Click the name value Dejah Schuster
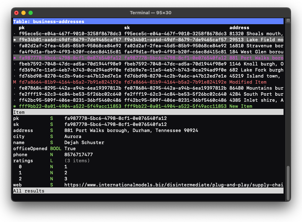This screenshot has width=302, height=222. pyautogui.click(x=84, y=143)
